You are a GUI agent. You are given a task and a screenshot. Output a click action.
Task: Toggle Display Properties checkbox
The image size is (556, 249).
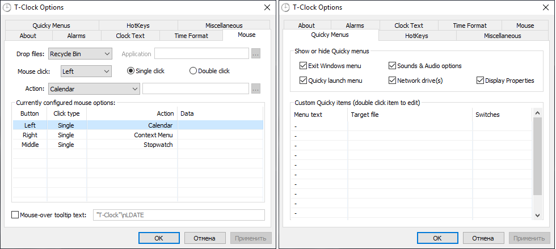(480, 81)
